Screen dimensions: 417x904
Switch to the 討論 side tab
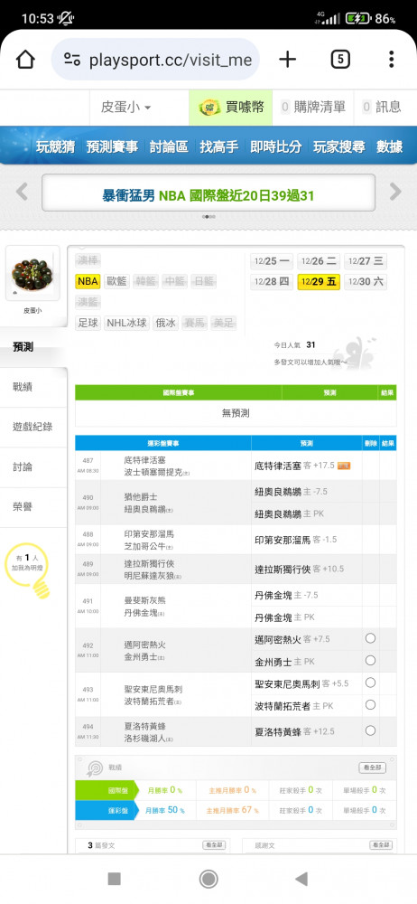click(33, 467)
